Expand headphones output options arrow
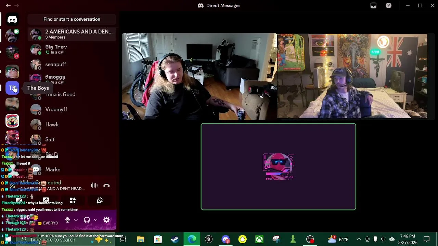 tap(95, 220)
